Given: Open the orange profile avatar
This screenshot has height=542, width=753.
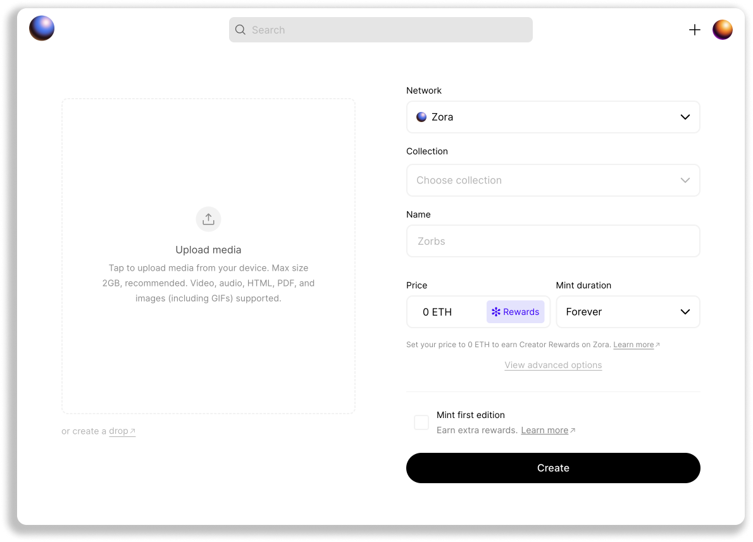Looking at the screenshot, I should pos(722,30).
